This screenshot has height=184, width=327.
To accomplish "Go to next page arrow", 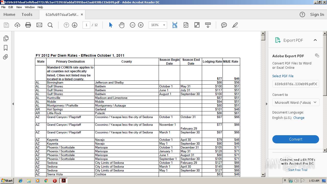I will click(x=75, y=25).
